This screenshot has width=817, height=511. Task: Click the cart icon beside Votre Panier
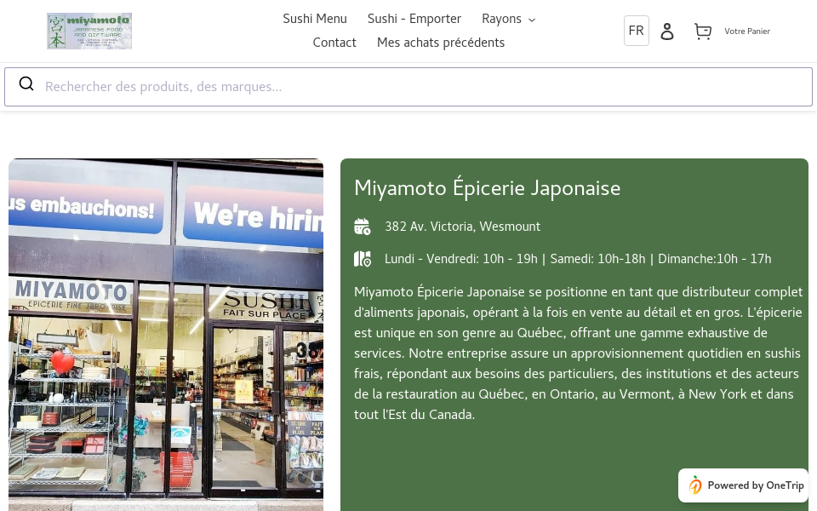point(703,31)
